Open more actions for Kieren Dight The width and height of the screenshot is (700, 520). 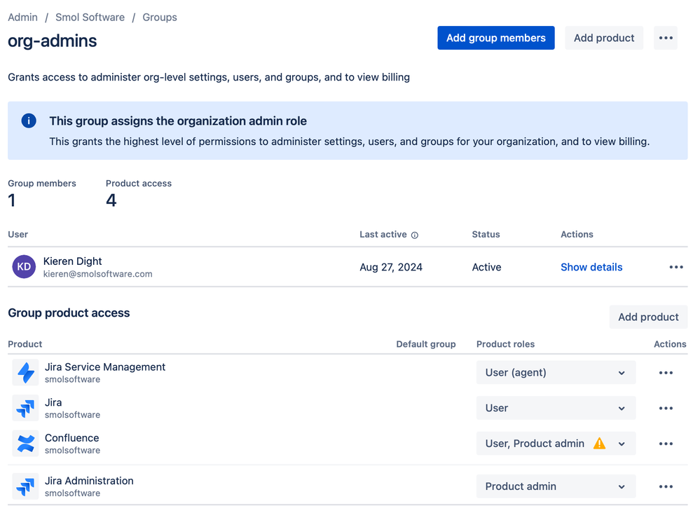676,267
